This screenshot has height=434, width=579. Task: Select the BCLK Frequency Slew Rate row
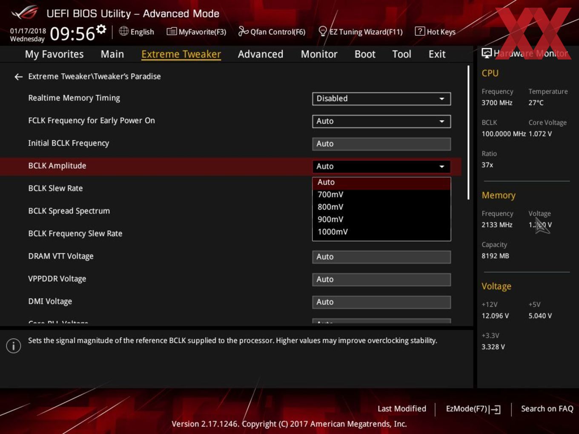75,233
